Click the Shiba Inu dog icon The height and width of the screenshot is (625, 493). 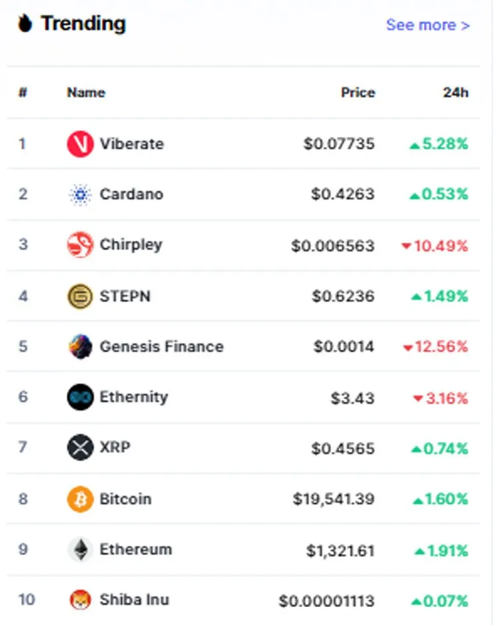(x=80, y=600)
